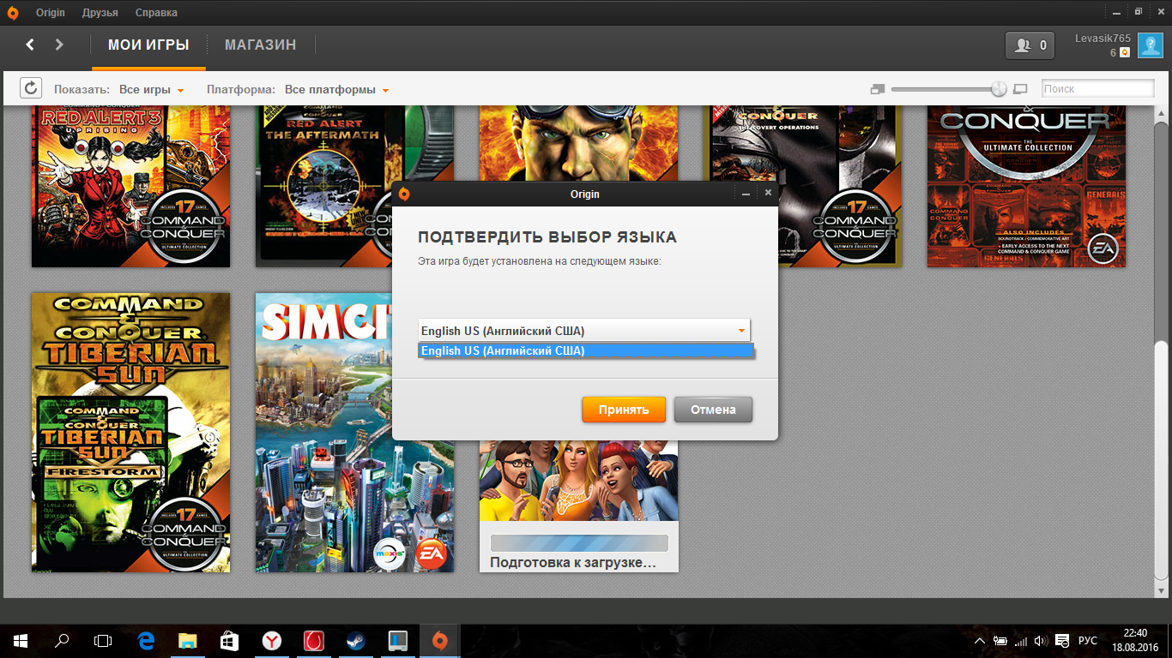Open Steam from the taskbar
1172x658 pixels.
(354, 641)
